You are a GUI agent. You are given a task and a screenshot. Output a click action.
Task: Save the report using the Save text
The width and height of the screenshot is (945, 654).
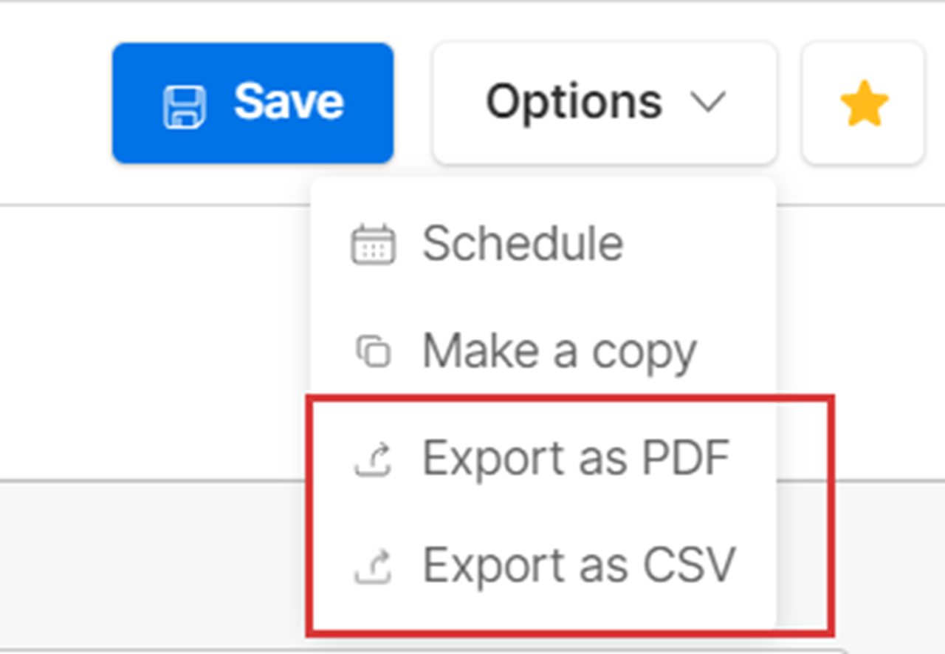click(289, 102)
